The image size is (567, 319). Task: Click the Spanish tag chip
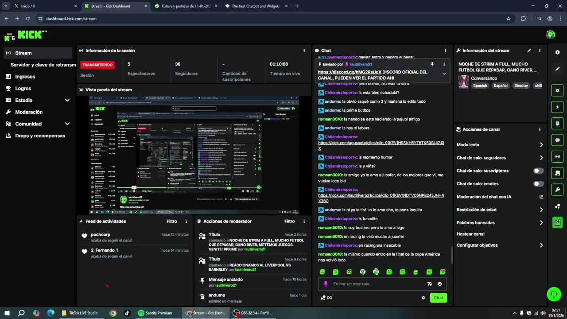pos(480,86)
